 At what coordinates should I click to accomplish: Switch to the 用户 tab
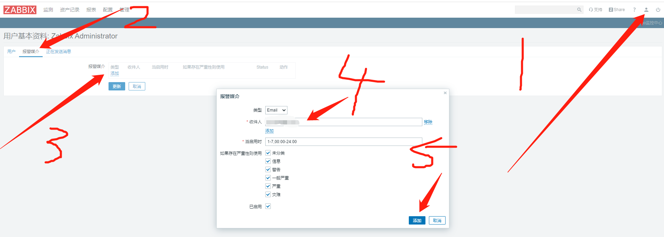click(x=11, y=52)
